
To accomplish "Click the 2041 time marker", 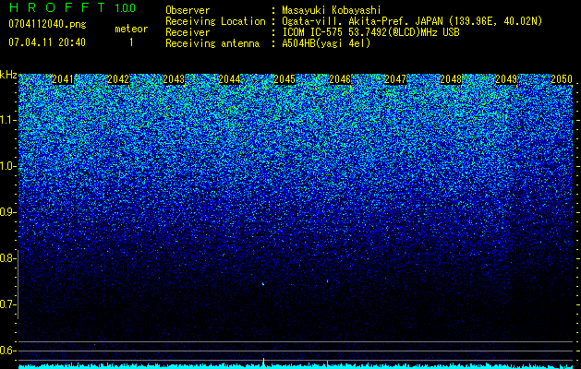I will 64,79.
